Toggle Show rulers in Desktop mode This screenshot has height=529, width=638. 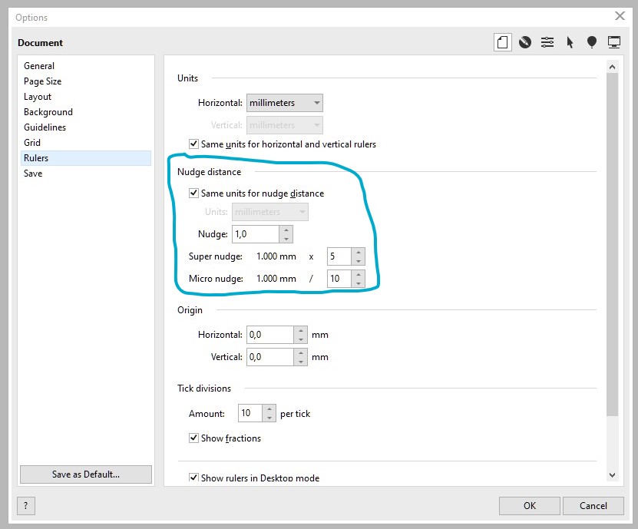194,478
